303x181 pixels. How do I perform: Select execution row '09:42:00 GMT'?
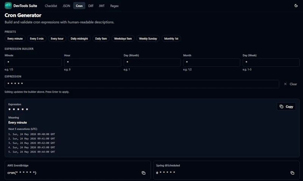pyautogui.click(x=32, y=143)
